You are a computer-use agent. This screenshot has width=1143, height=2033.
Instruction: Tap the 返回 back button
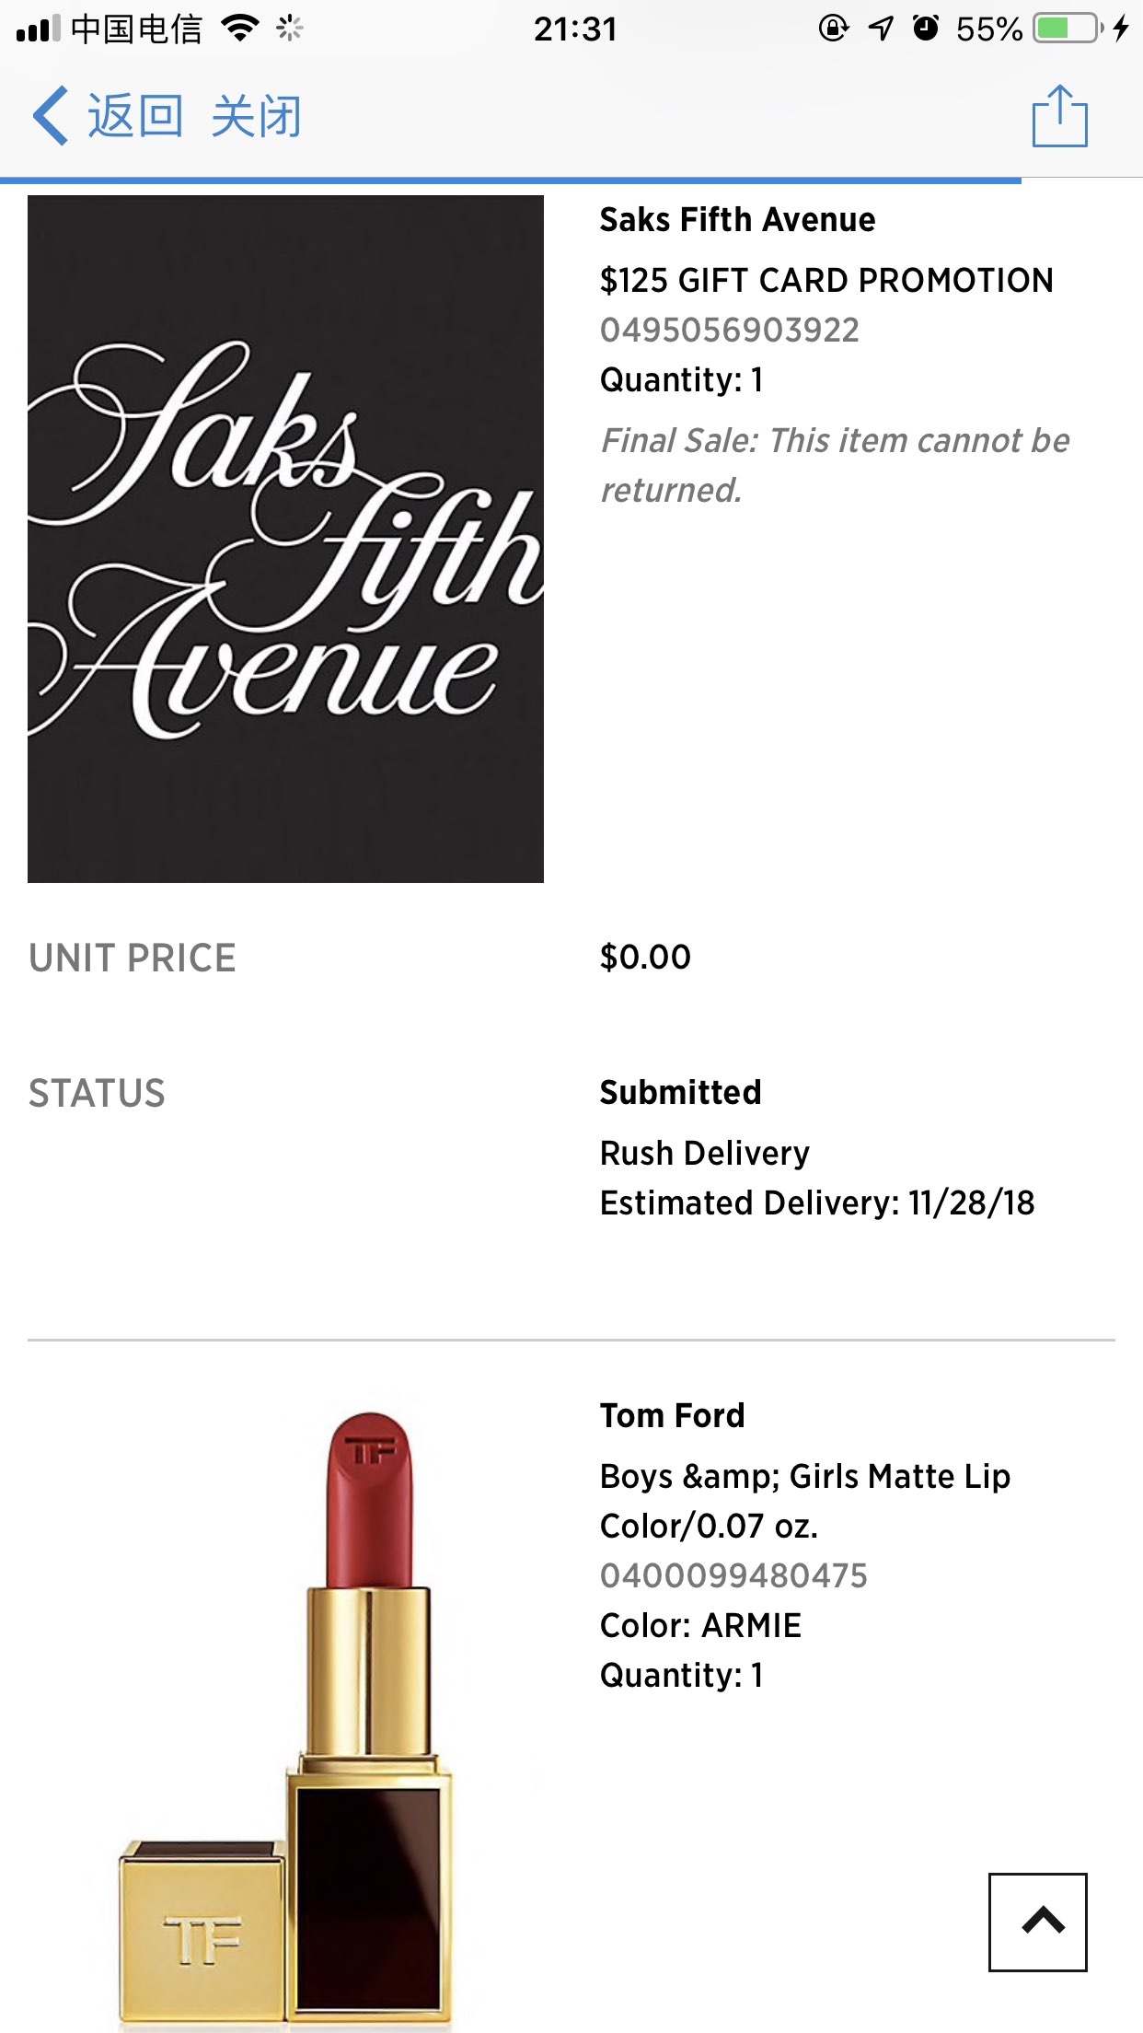point(135,117)
